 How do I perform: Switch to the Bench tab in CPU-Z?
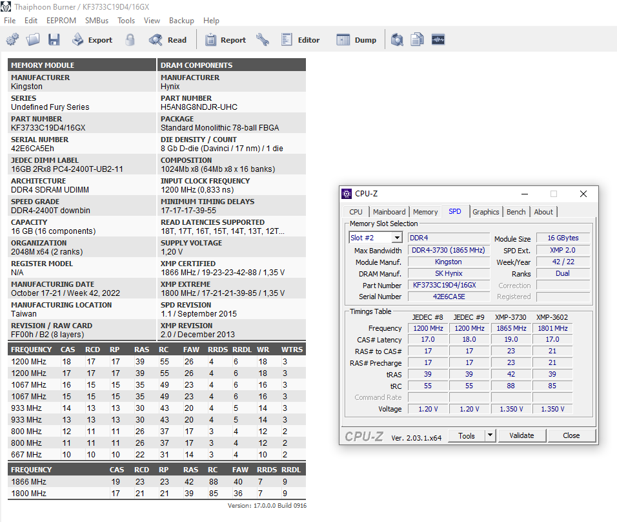516,212
